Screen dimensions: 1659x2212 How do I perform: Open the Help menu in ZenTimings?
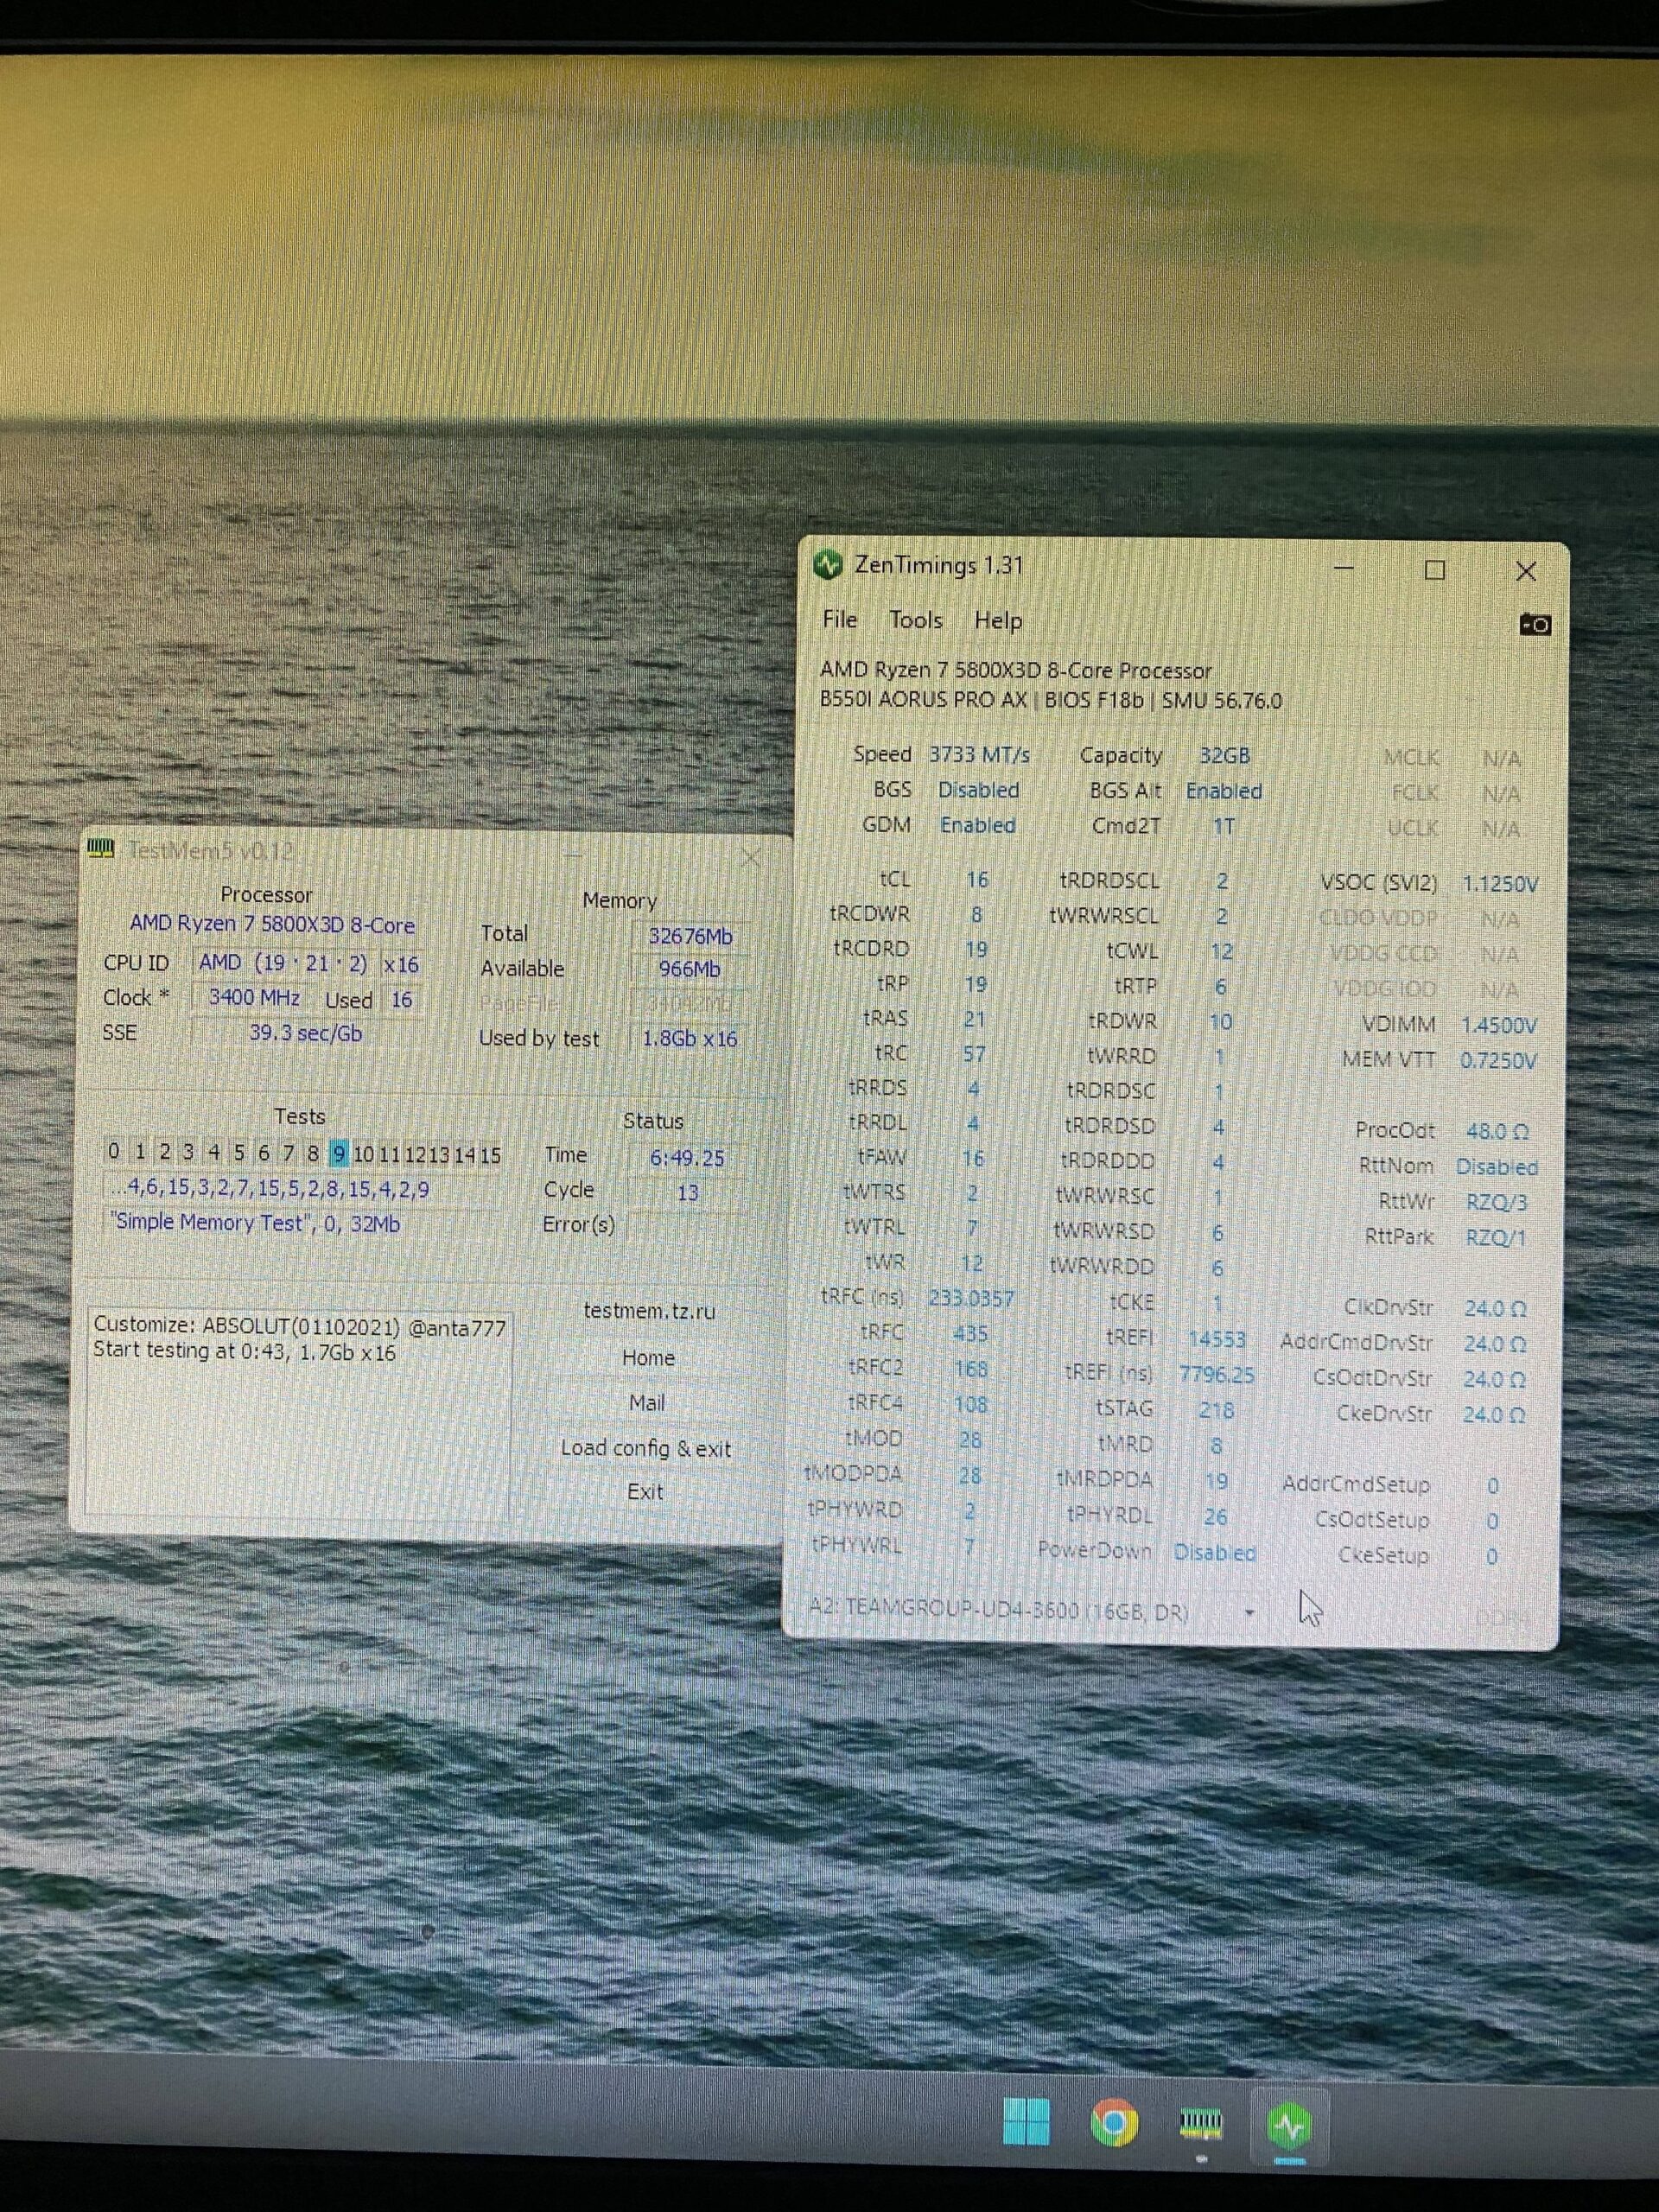click(998, 621)
